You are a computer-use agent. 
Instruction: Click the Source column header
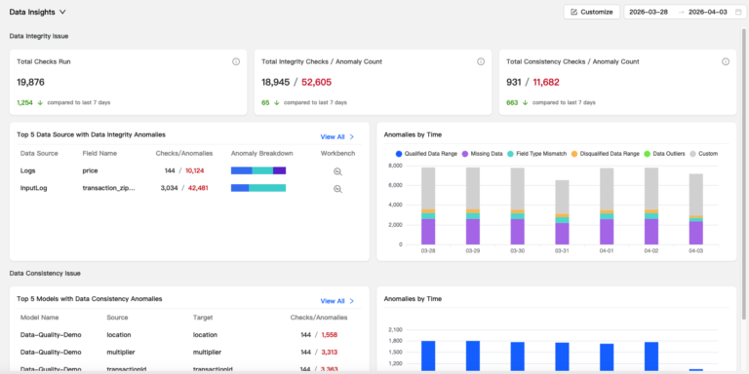click(x=117, y=318)
